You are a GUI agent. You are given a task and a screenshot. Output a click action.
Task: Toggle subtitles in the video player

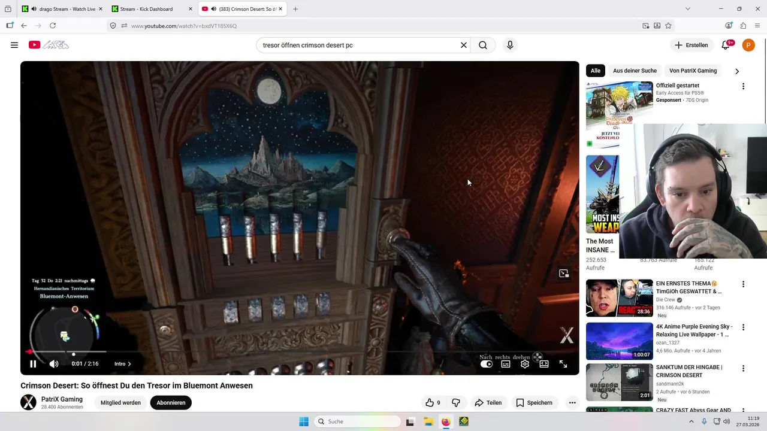[x=506, y=363]
